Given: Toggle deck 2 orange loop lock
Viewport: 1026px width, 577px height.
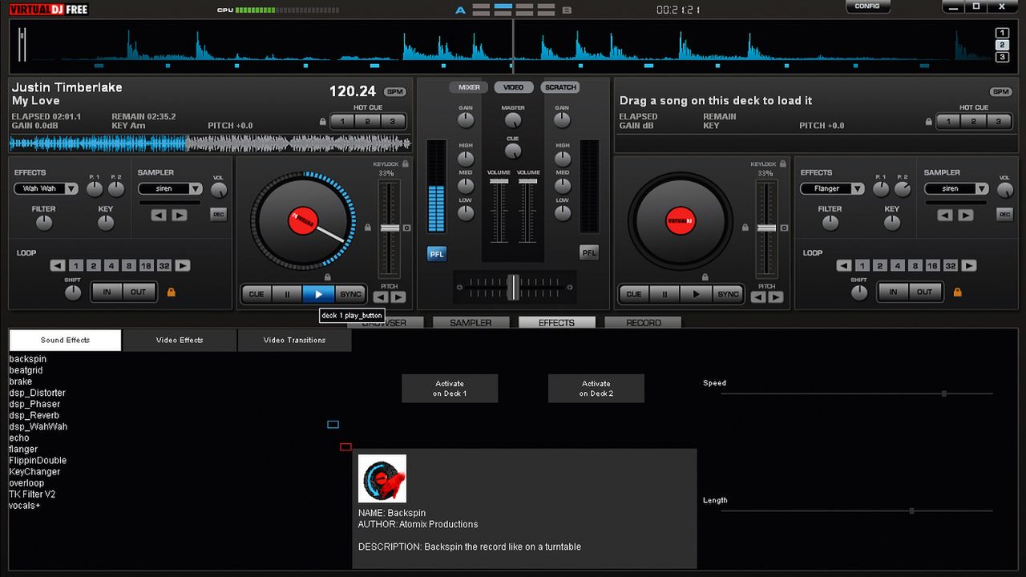Looking at the screenshot, I should tap(957, 292).
